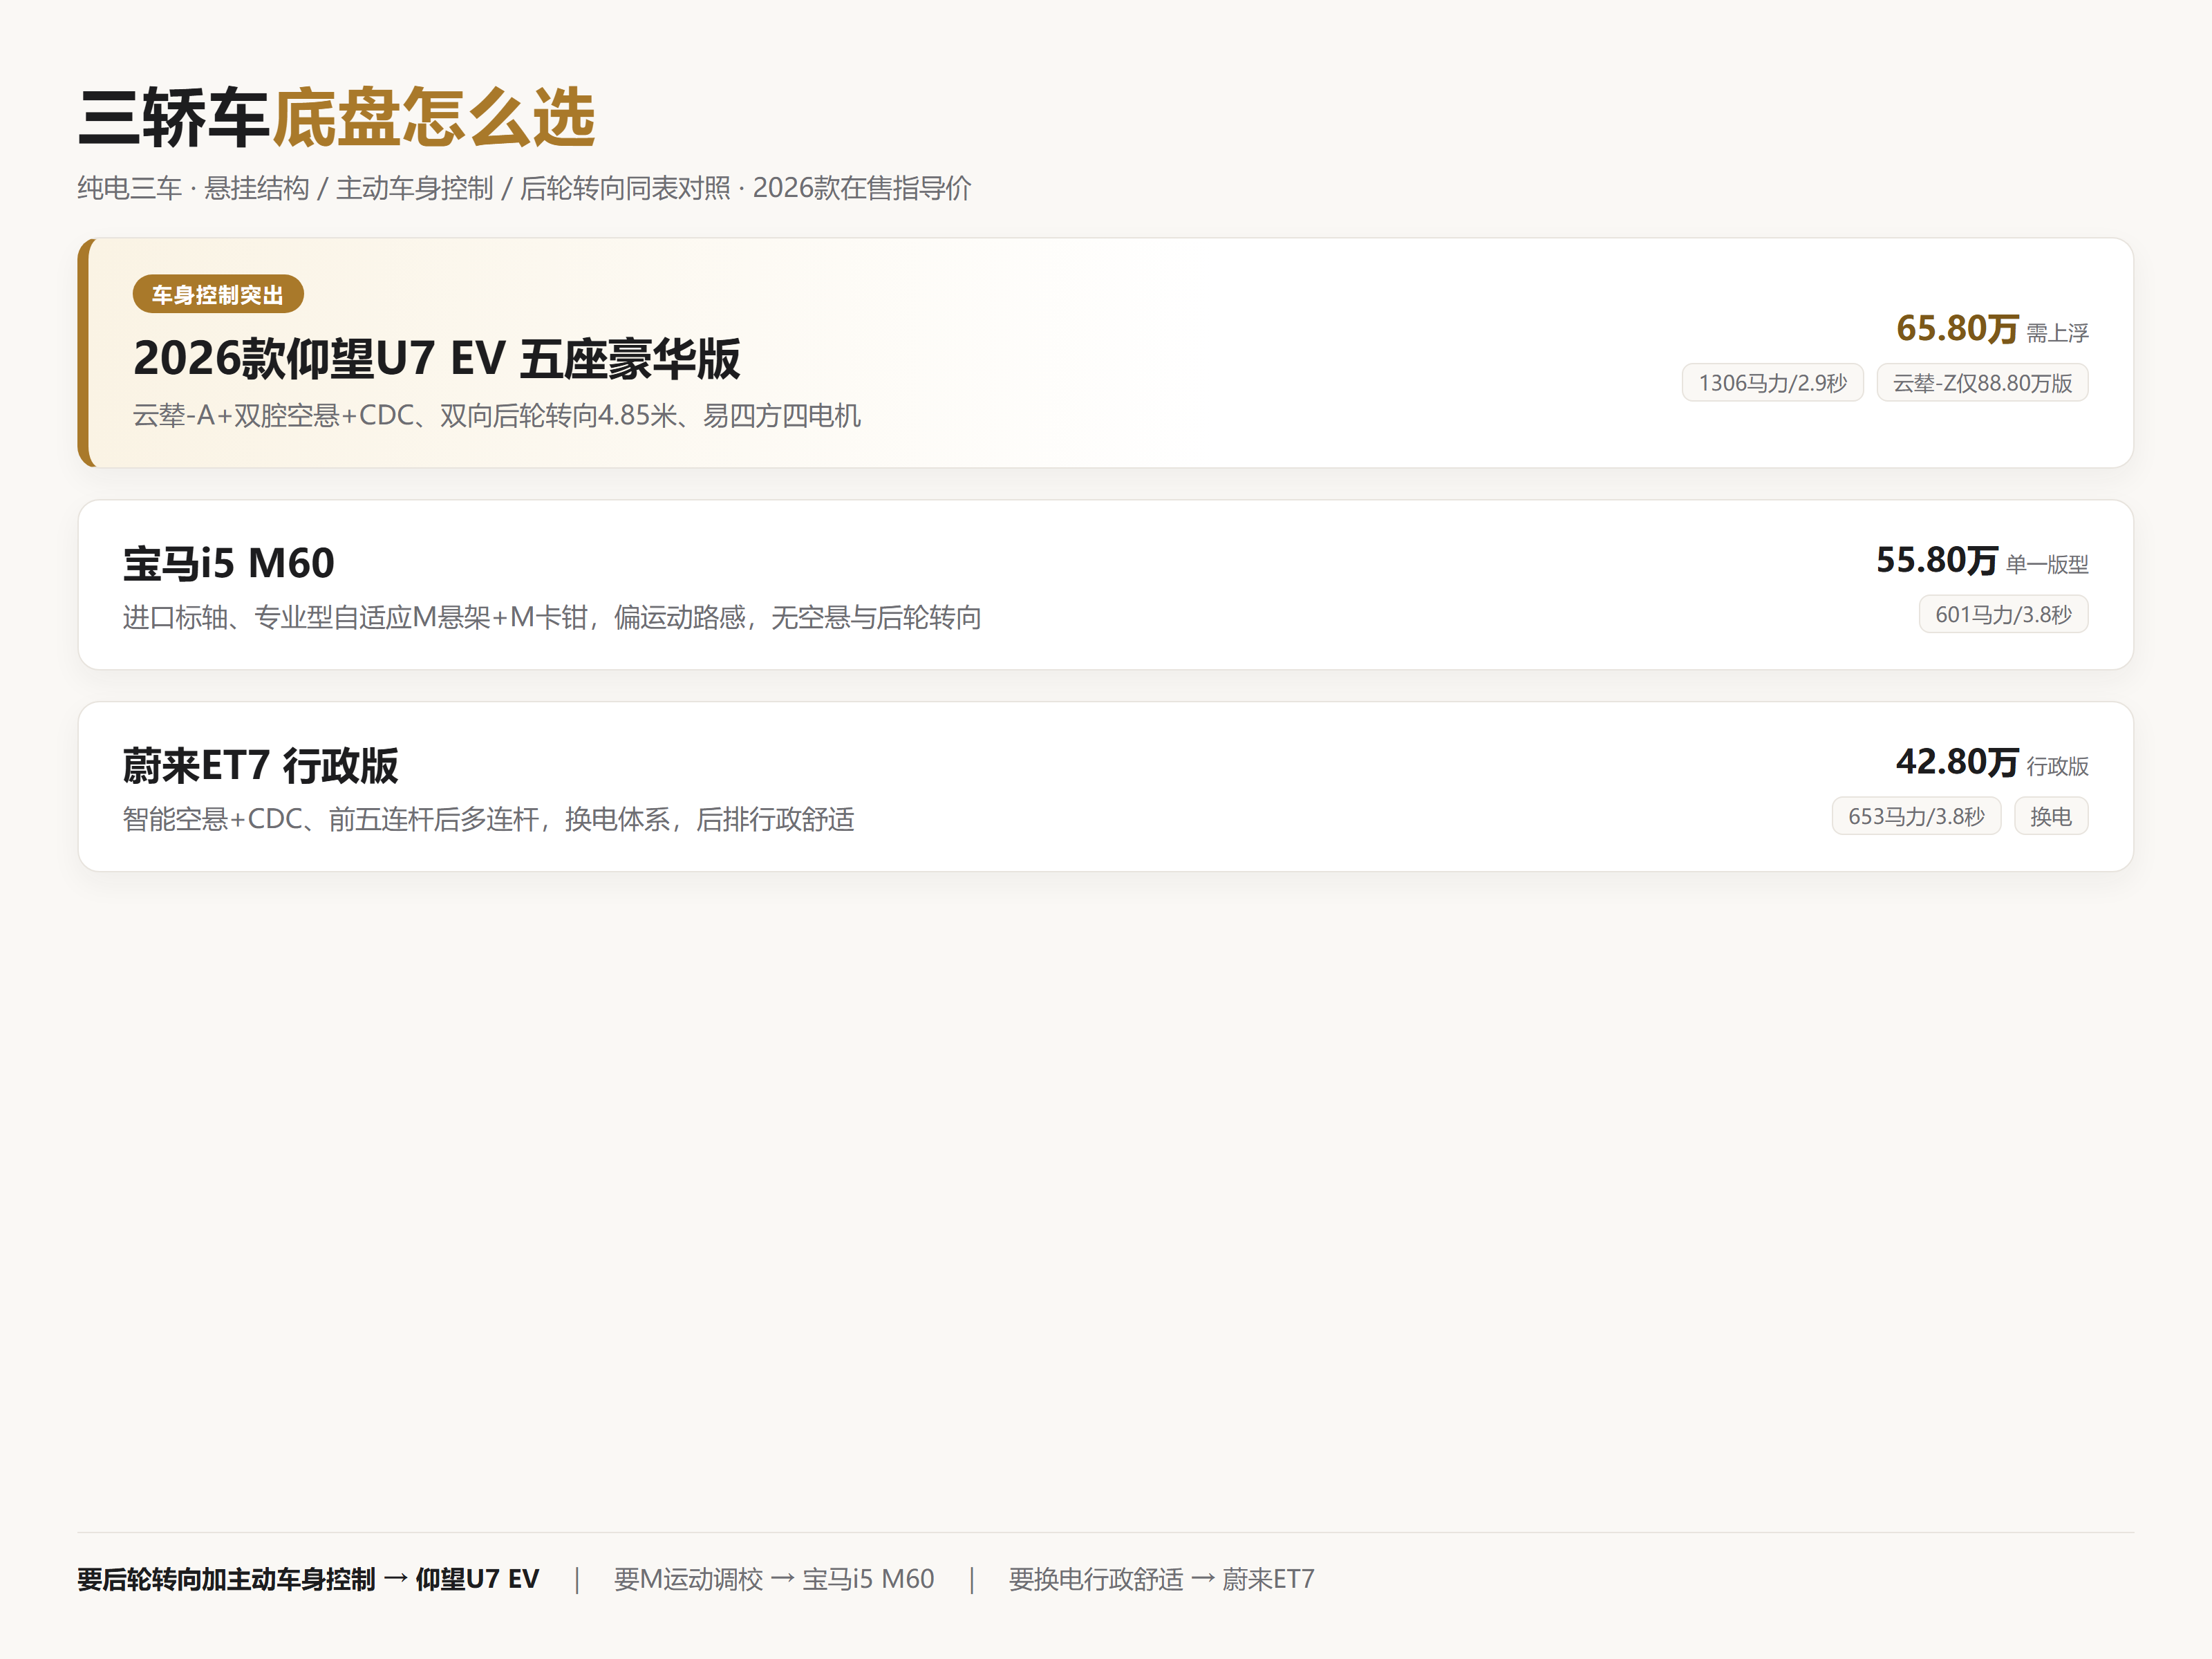
Task: Click the description starting with 云辇-A+双腔空悬
Action: coord(497,415)
